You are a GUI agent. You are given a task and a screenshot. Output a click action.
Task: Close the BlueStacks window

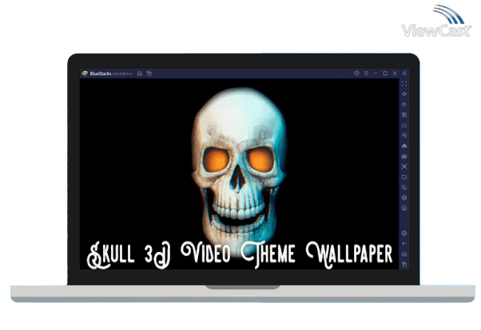coord(395,73)
